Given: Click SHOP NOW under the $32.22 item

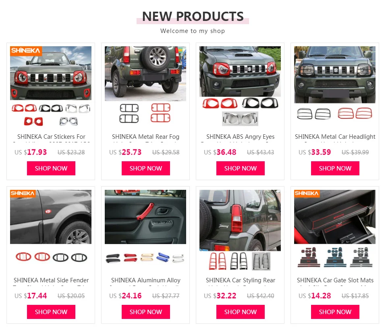Looking at the screenshot, I should click(241, 312).
